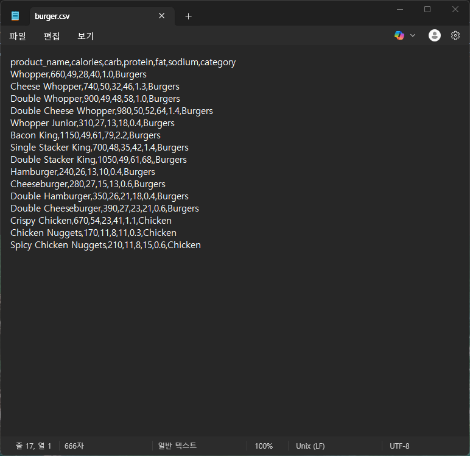The height and width of the screenshot is (456, 470).
Task: Click the 'Cheeseburger,280' line
Action: [88, 184]
